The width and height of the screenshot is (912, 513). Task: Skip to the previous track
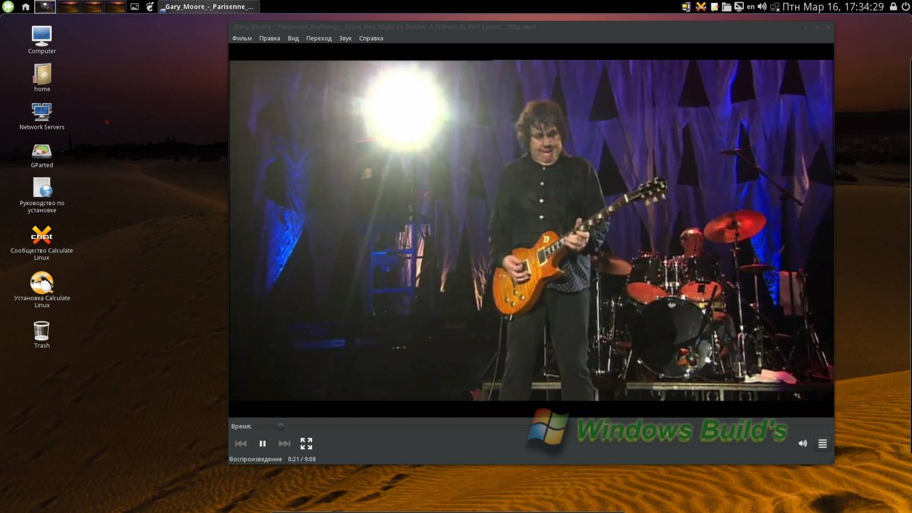tap(241, 443)
